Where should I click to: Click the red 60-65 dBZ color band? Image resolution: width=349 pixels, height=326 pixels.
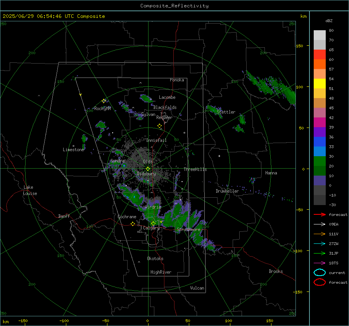(320, 55)
